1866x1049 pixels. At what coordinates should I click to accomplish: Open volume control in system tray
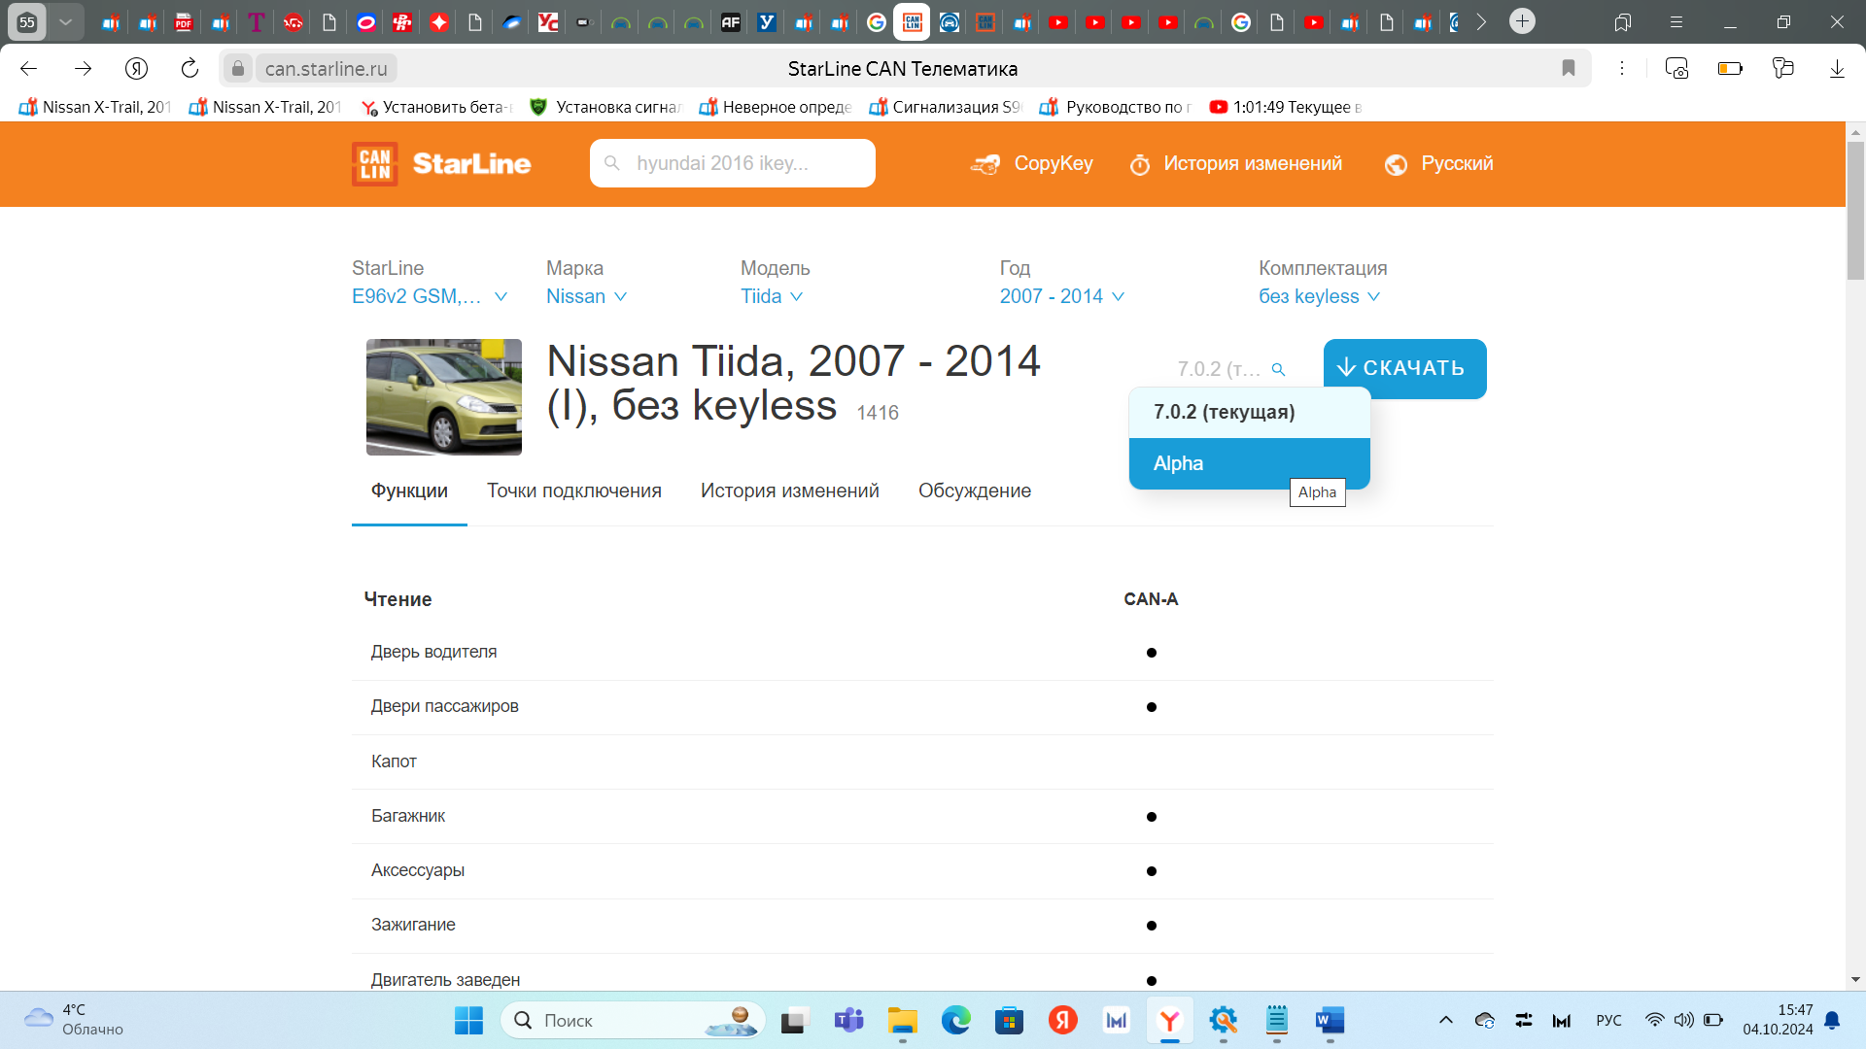(1683, 1020)
